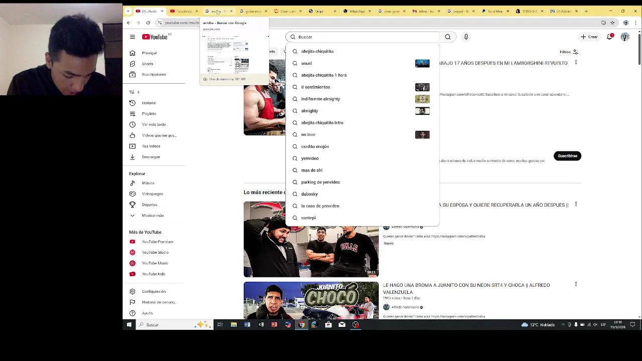Open File Explorer from the taskbar

click(234, 324)
